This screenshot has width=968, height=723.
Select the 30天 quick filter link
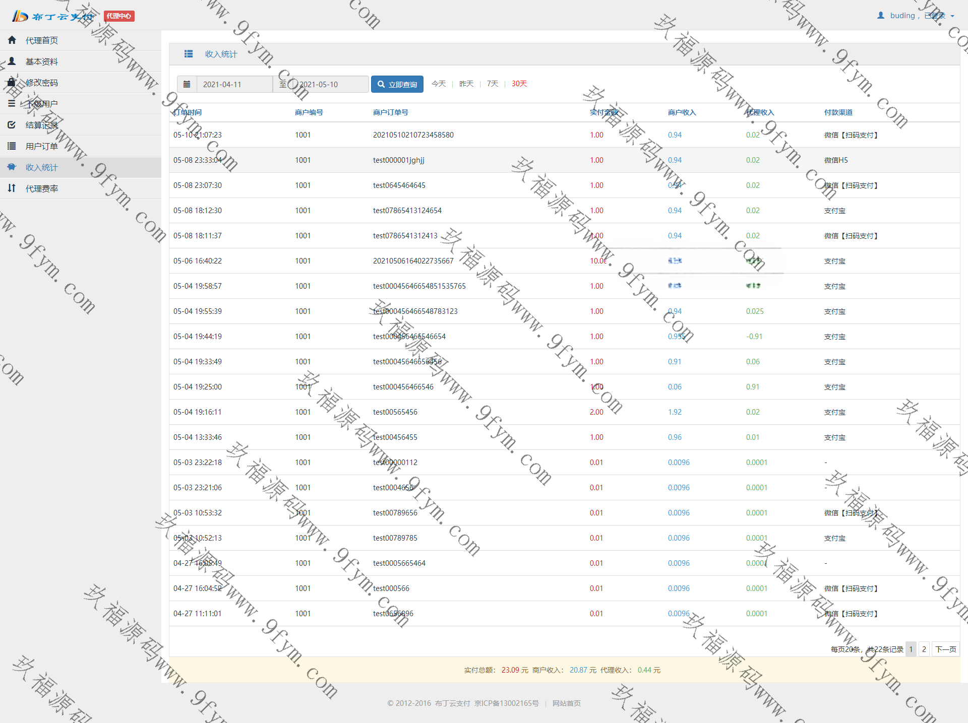[519, 84]
